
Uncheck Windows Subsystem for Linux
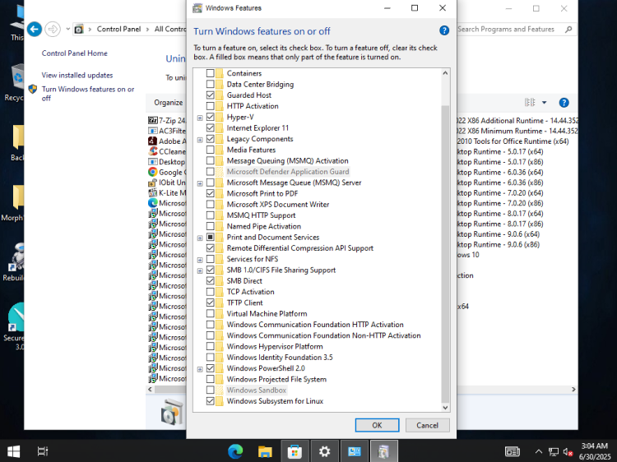point(210,401)
